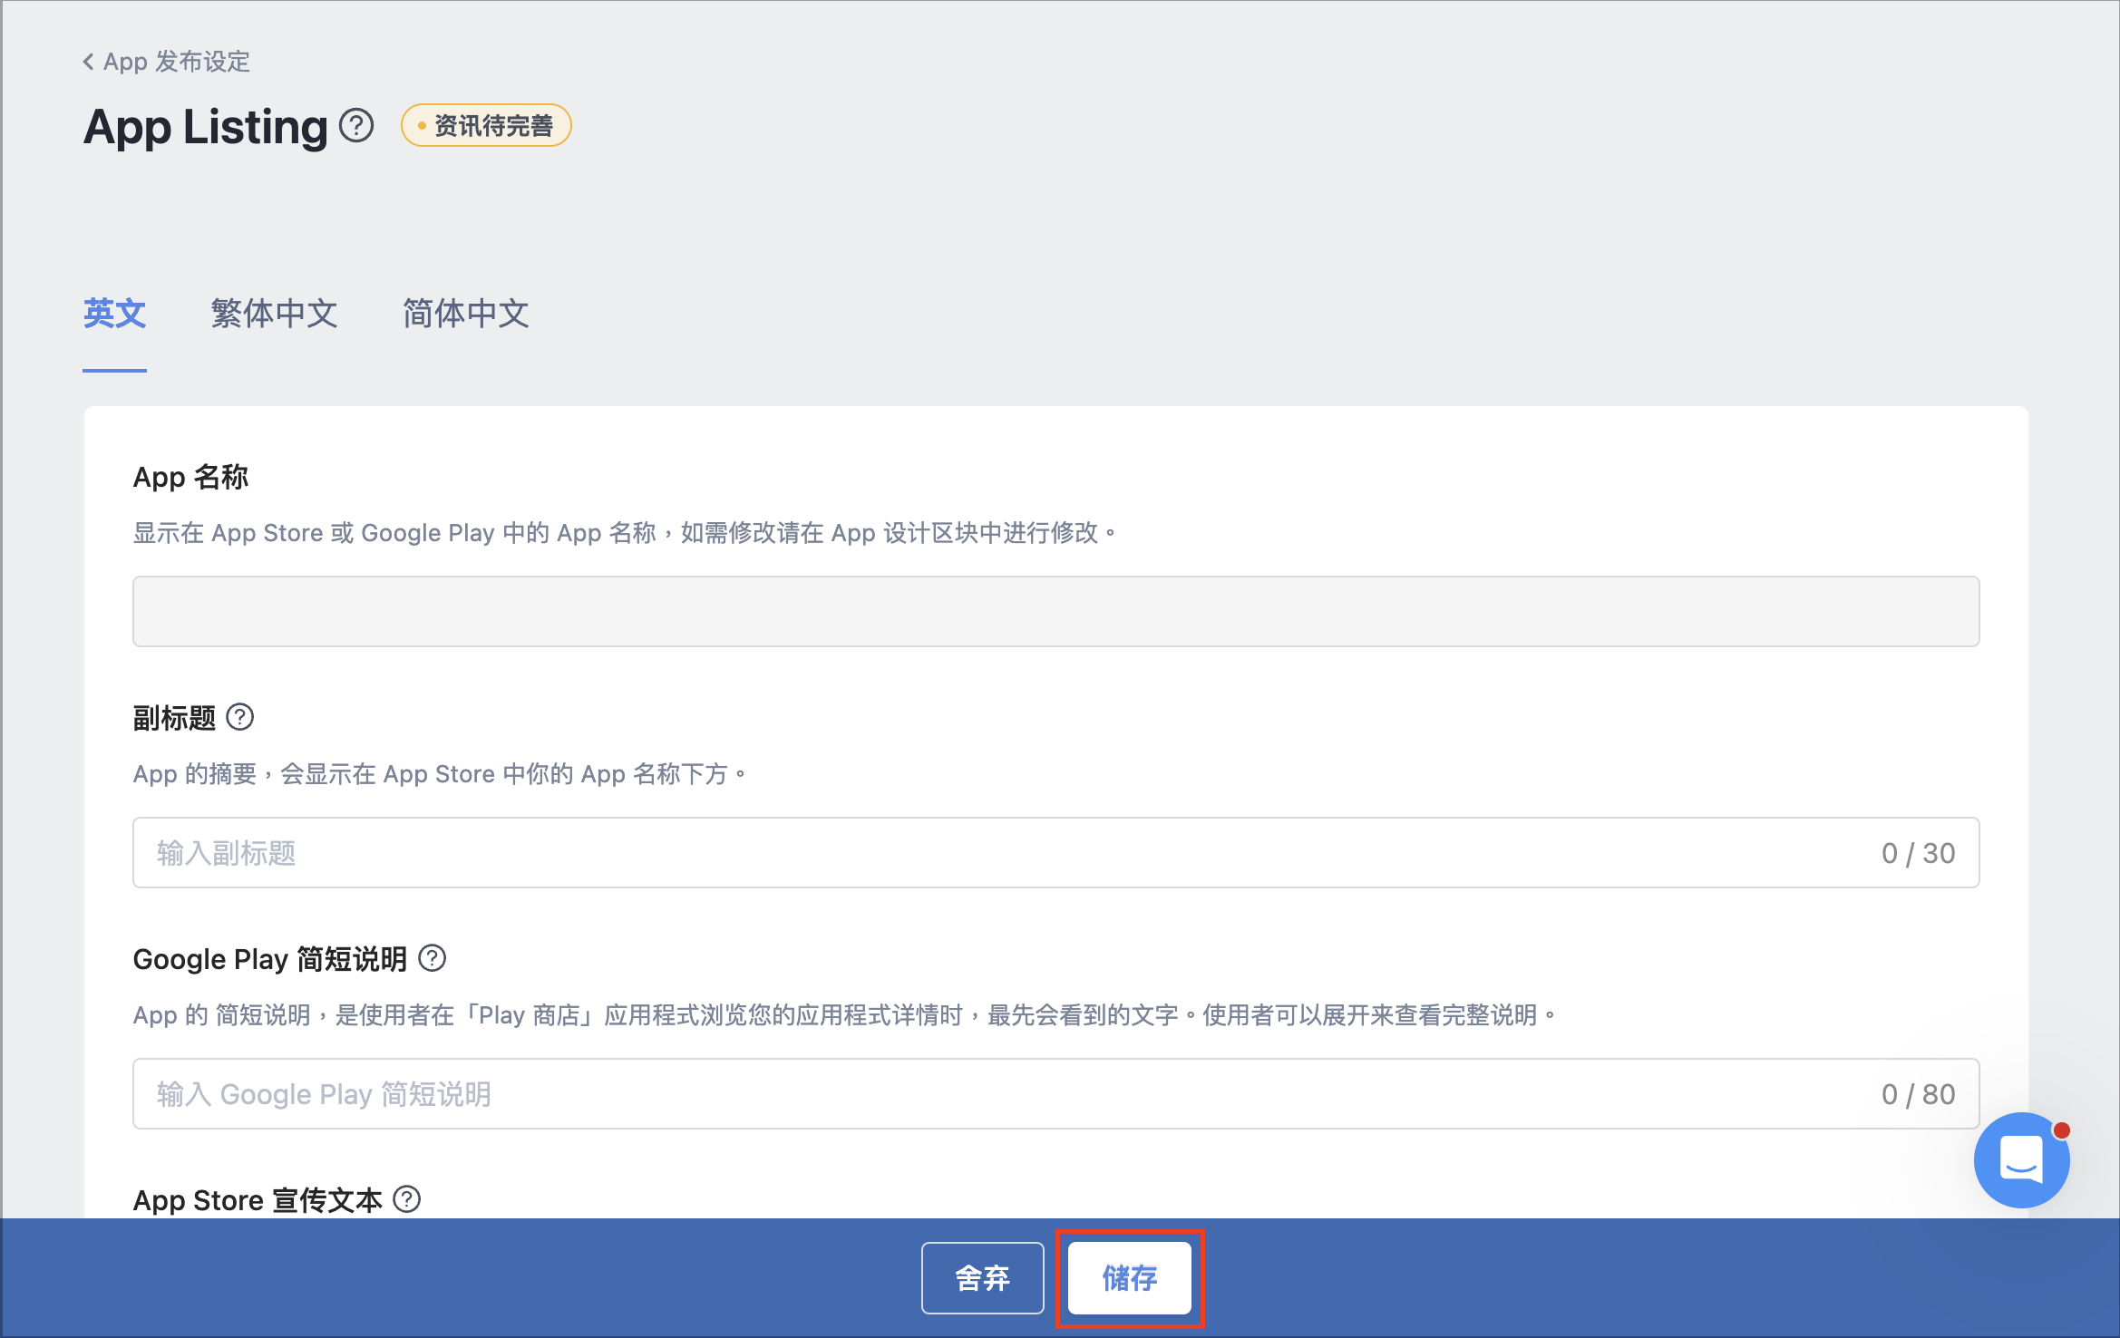Switch to the 英文 tab

(x=114, y=314)
